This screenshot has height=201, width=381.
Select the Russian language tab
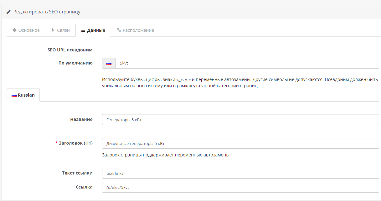click(x=23, y=95)
